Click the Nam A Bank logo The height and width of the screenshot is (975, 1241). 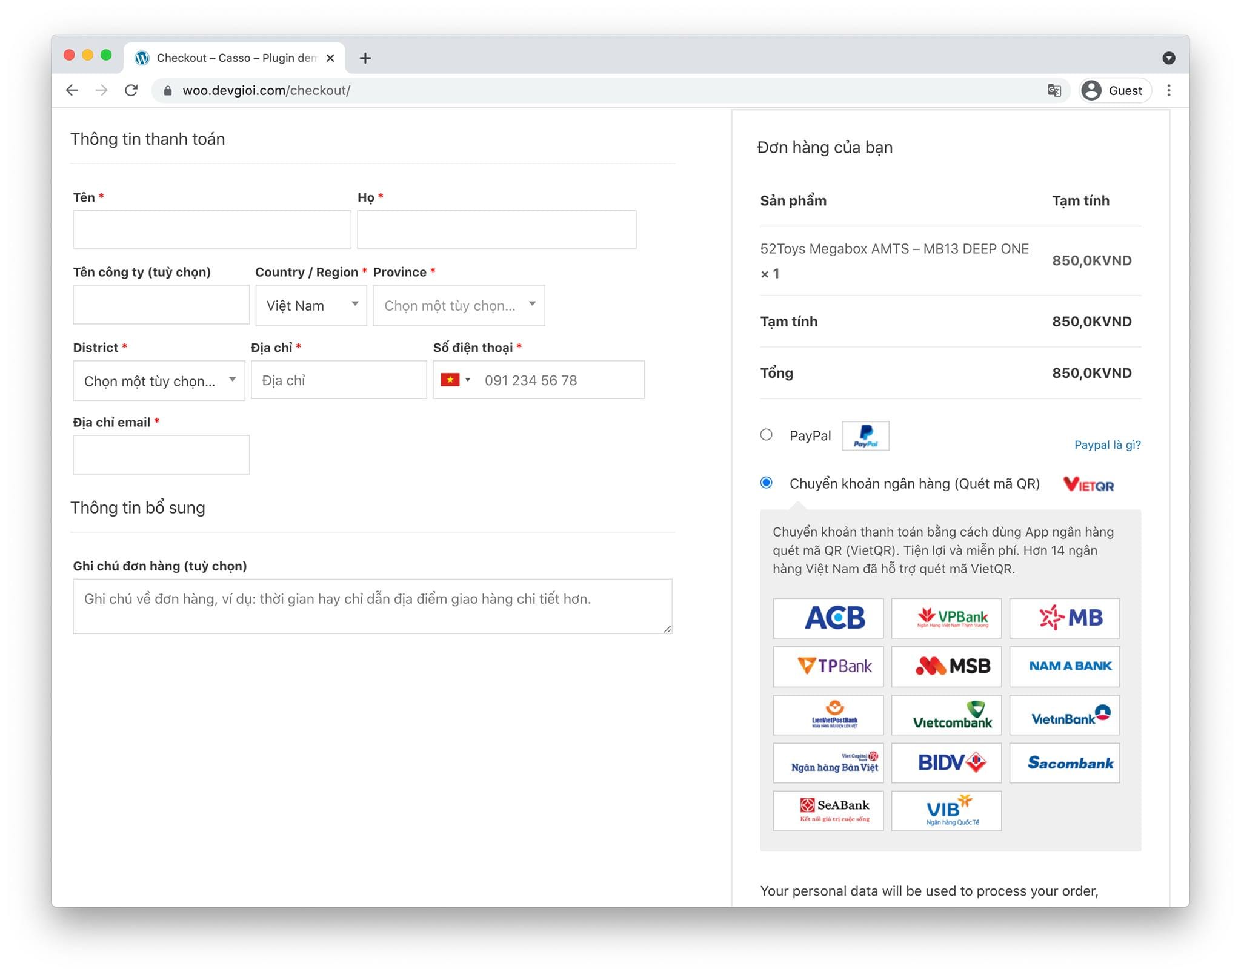point(1065,666)
